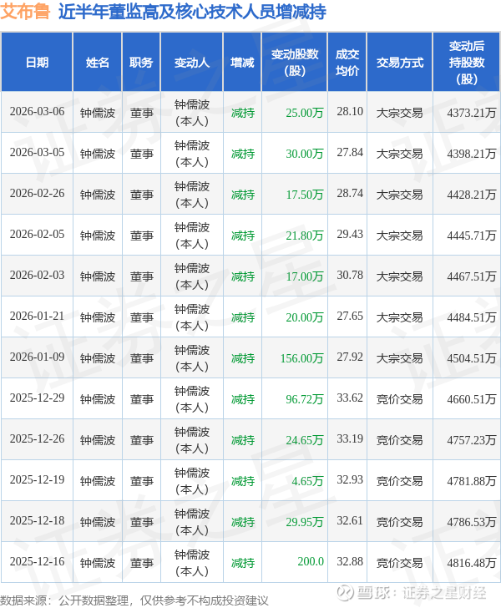
Task: Click the 156.00万 share change value
Action: (301, 358)
